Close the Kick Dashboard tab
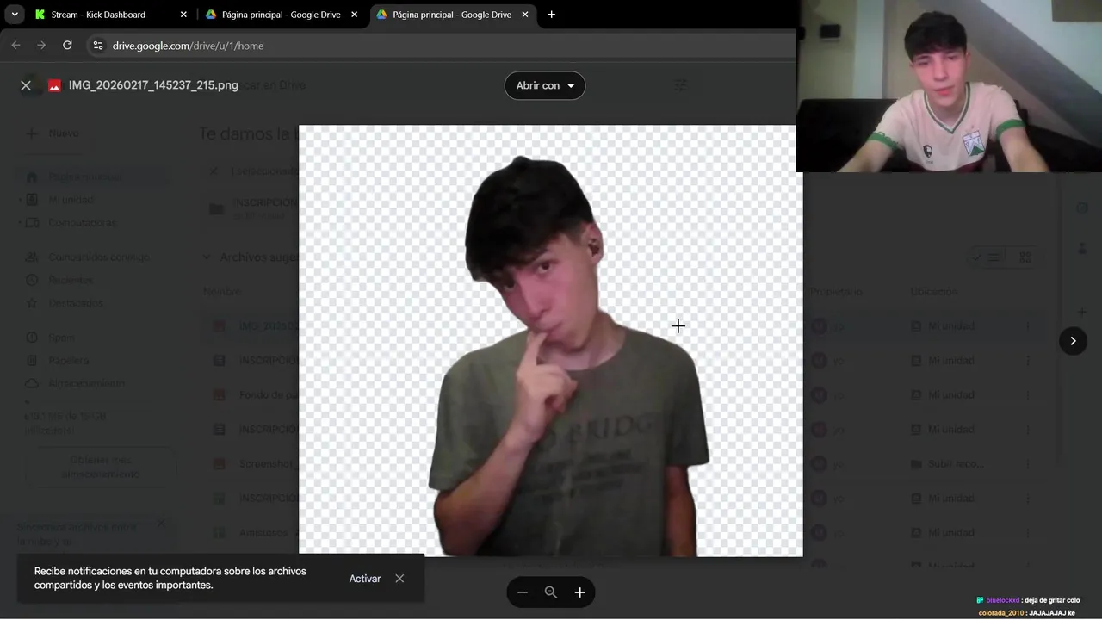 pos(183,15)
